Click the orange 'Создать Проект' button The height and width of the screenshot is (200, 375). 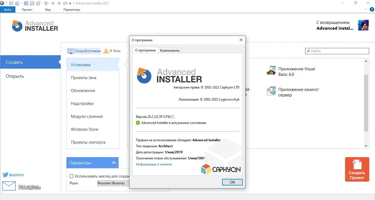(x=357, y=169)
